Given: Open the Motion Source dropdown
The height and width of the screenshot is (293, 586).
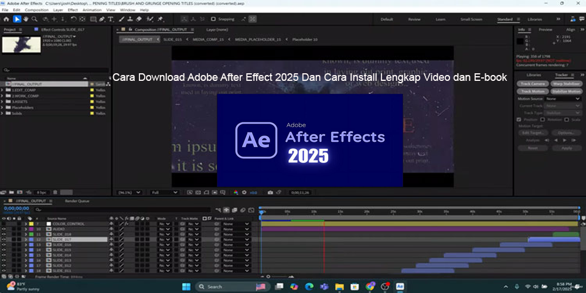Looking at the screenshot, I should pos(563,98).
